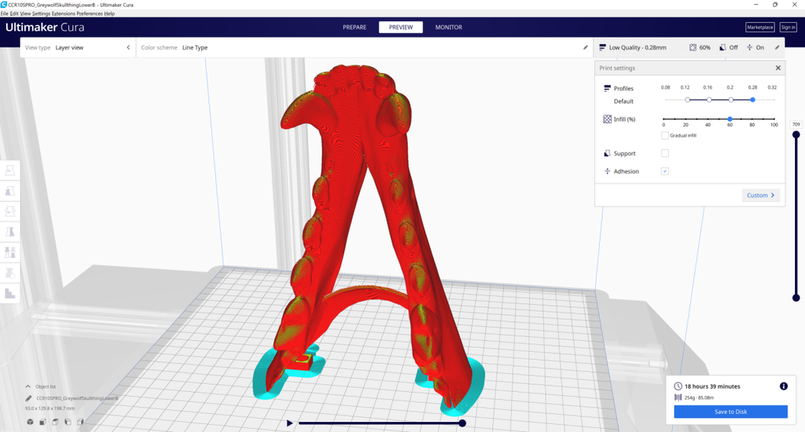The width and height of the screenshot is (805, 432).
Task: Set the Infill slider to 80 percent
Action: tap(752, 119)
